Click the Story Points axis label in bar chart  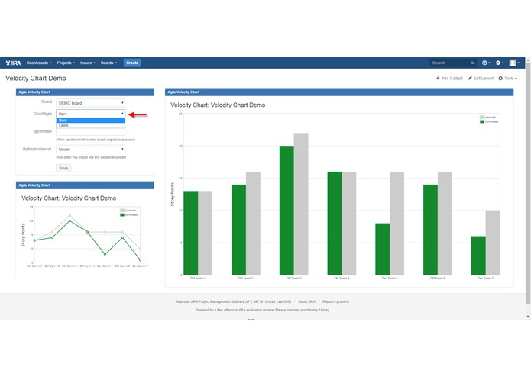click(172, 195)
